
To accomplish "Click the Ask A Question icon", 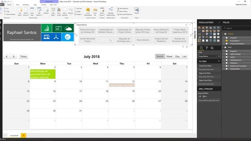I will coord(65,12).
